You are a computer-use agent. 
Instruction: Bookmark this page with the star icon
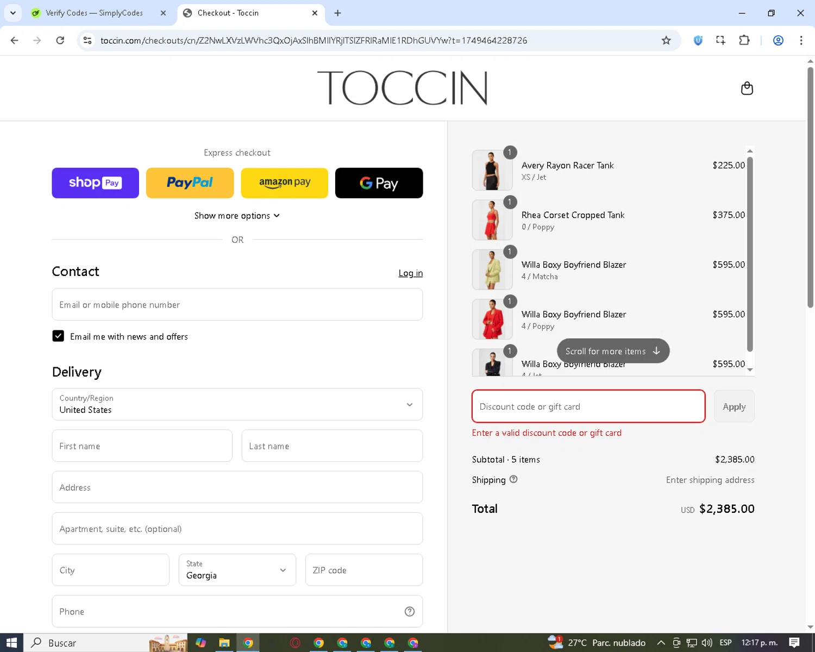click(x=666, y=40)
